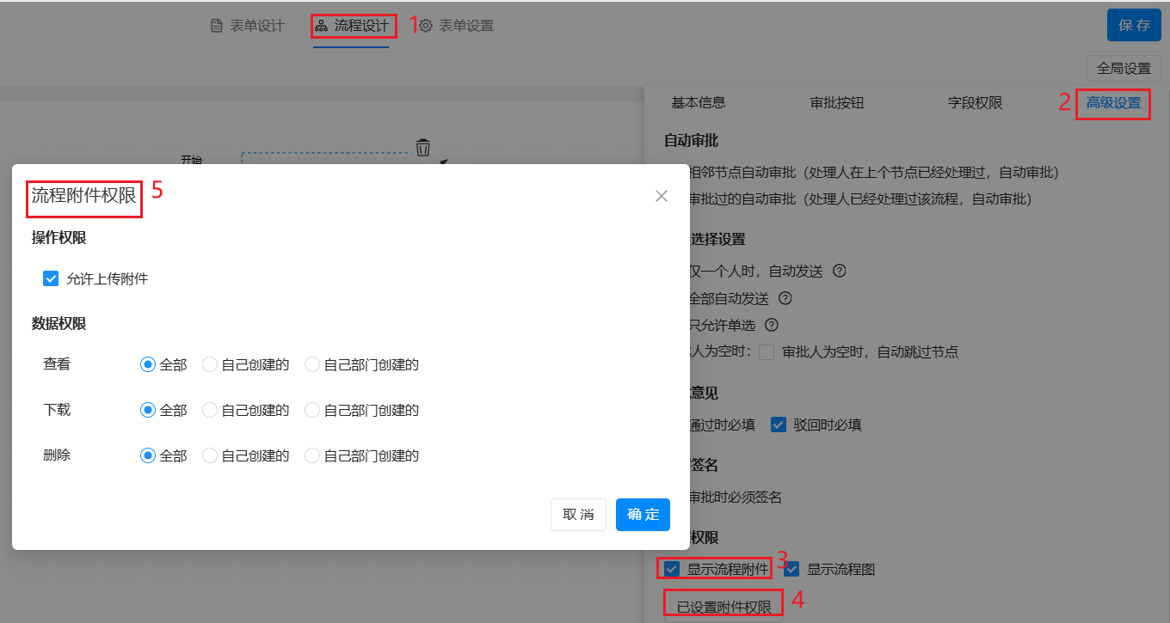Screen dimensions: 1170x623
Task: Select 自己创建的 for 查看 permission
Action: [x=210, y=364]
